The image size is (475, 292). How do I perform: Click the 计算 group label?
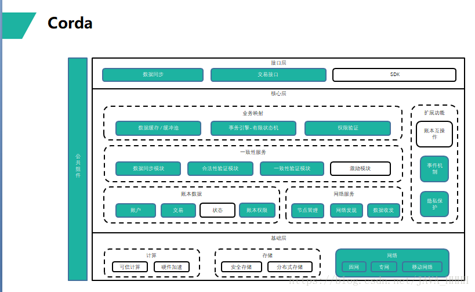pyautogui.click(x=151, y=255)
